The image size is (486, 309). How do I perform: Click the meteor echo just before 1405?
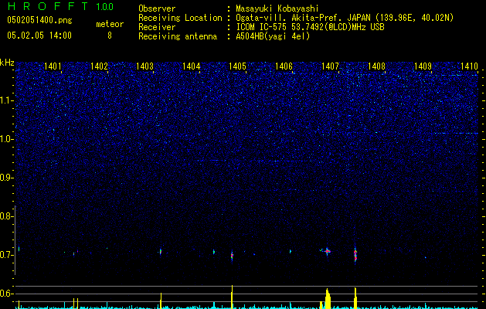click(x=232, y=256)
